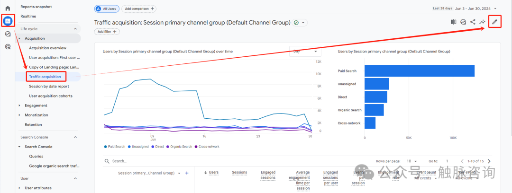Open the Day granularity dropdown
Screen dimensions: 512x193
click(303, 51)
